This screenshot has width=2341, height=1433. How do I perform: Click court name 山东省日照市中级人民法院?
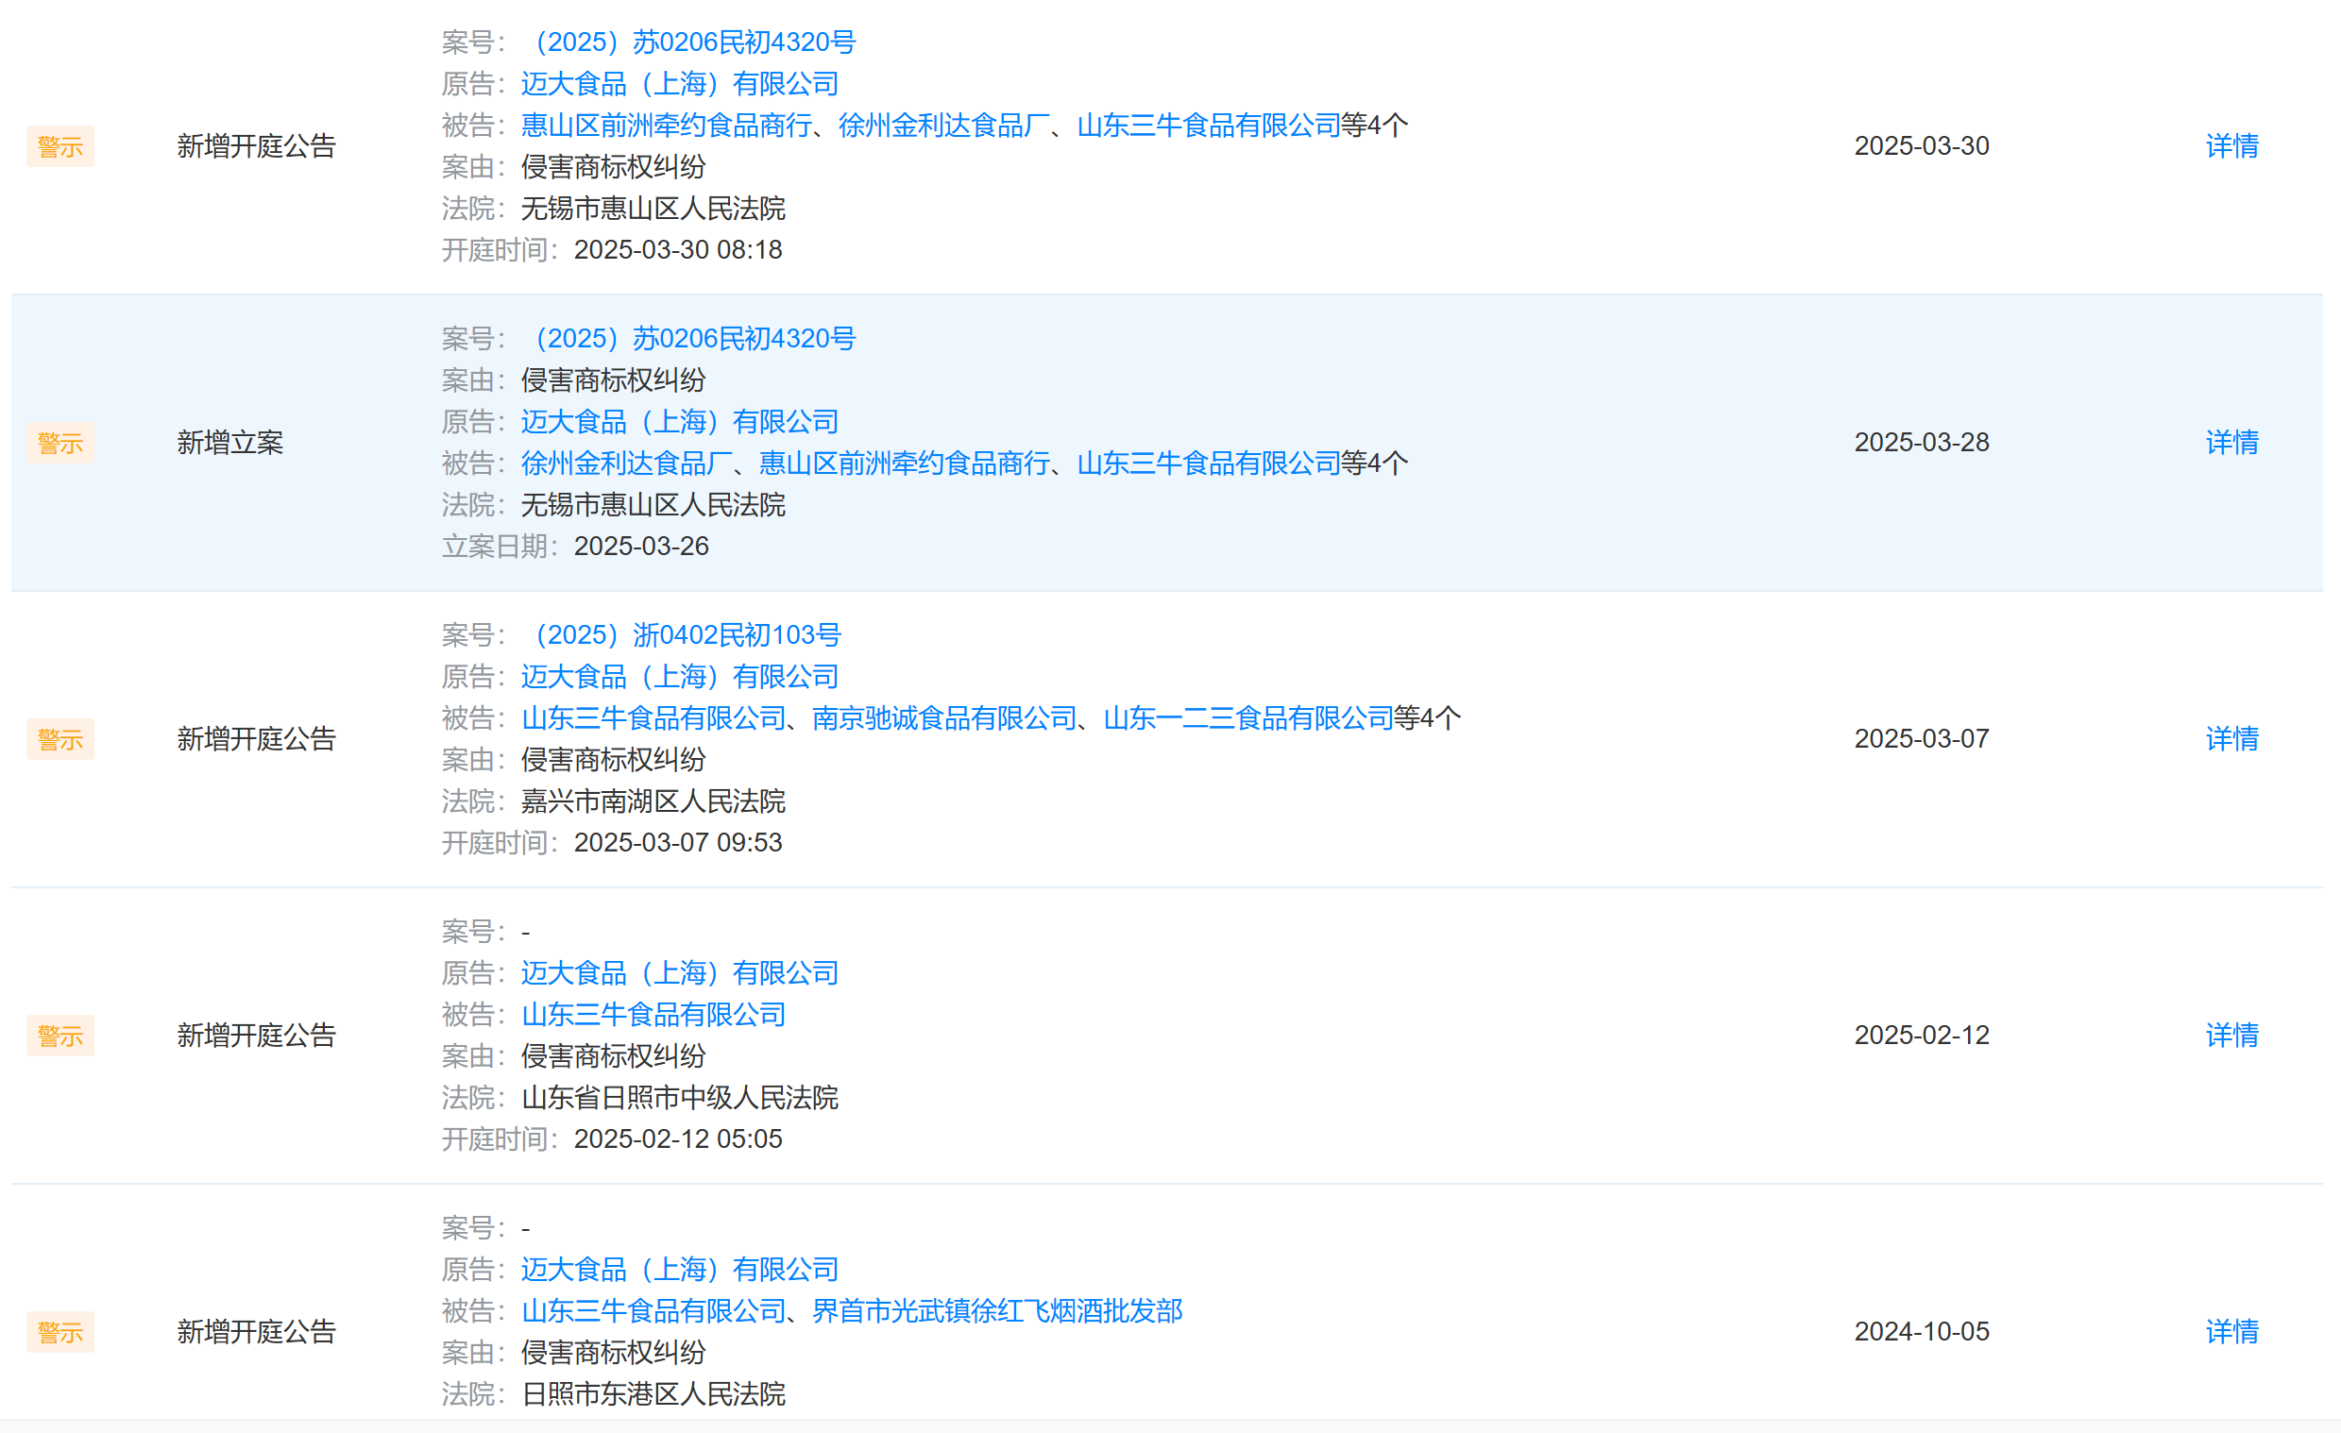(679, 1098)
